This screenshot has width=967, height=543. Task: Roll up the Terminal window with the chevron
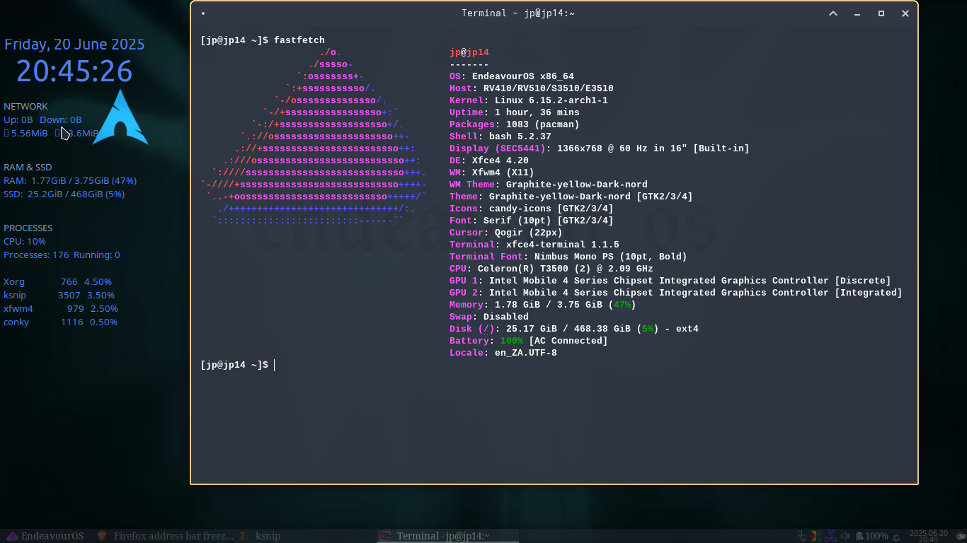tap(833, 13)
